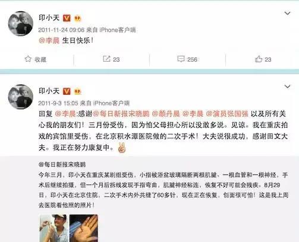Viewport: 299px width, 242px height.
Task: Open the 印小天 username on second post
Action: click(49, 91)
